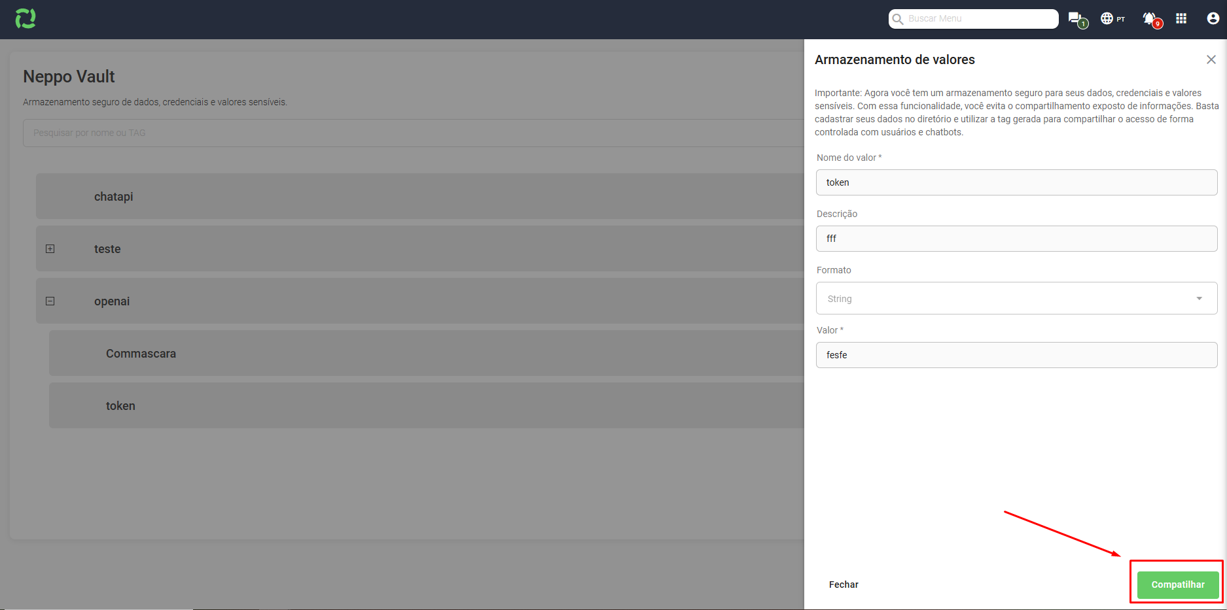Open the language globe selector PT
Screen dimensions: 1227x610
[x=1112, y=18]
